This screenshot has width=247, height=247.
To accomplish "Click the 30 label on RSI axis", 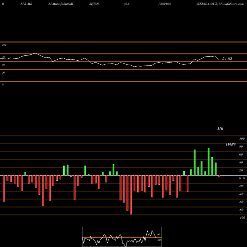I will [x=3, y=73].
